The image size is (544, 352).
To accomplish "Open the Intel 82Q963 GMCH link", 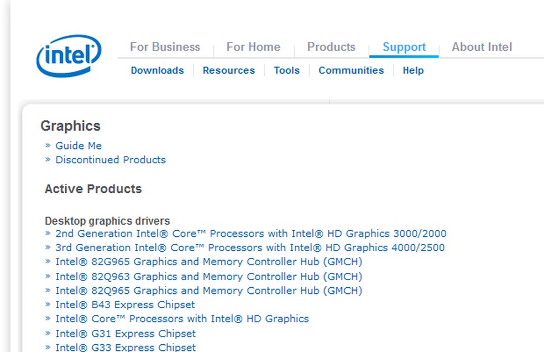I will [x=208, y=276].
